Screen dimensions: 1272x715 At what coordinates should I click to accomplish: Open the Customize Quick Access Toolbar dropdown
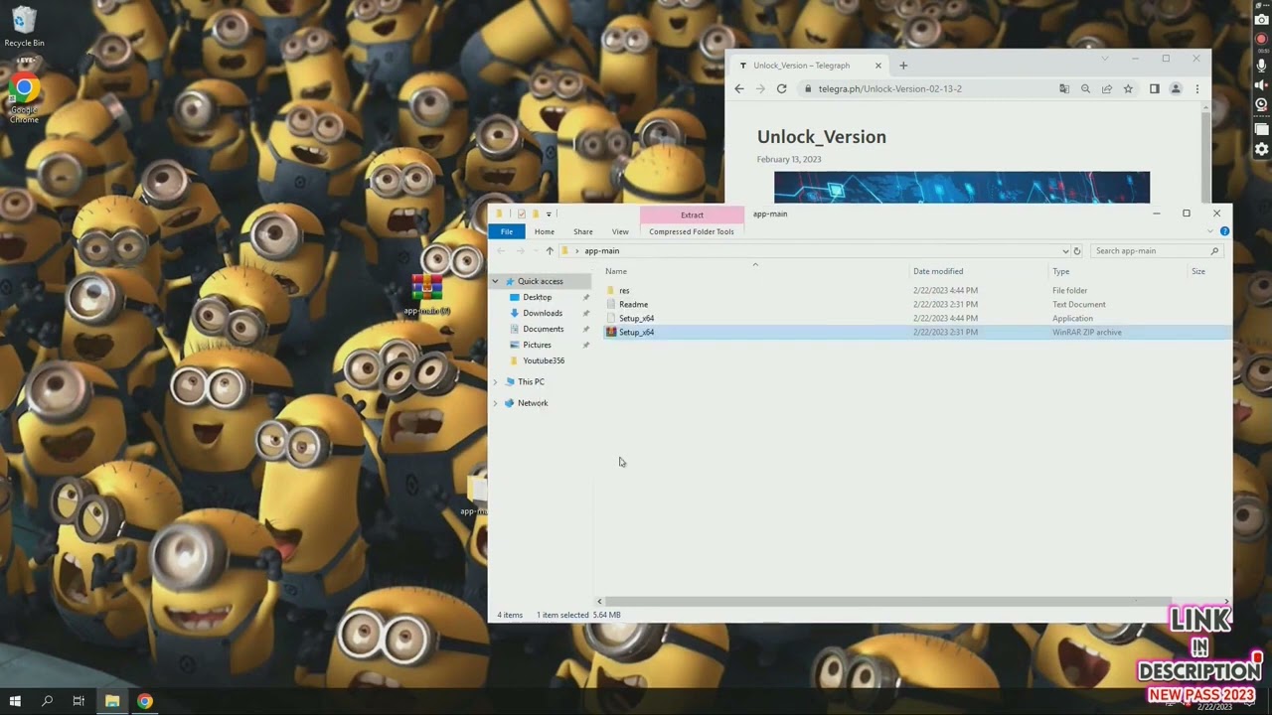[549, 214]
